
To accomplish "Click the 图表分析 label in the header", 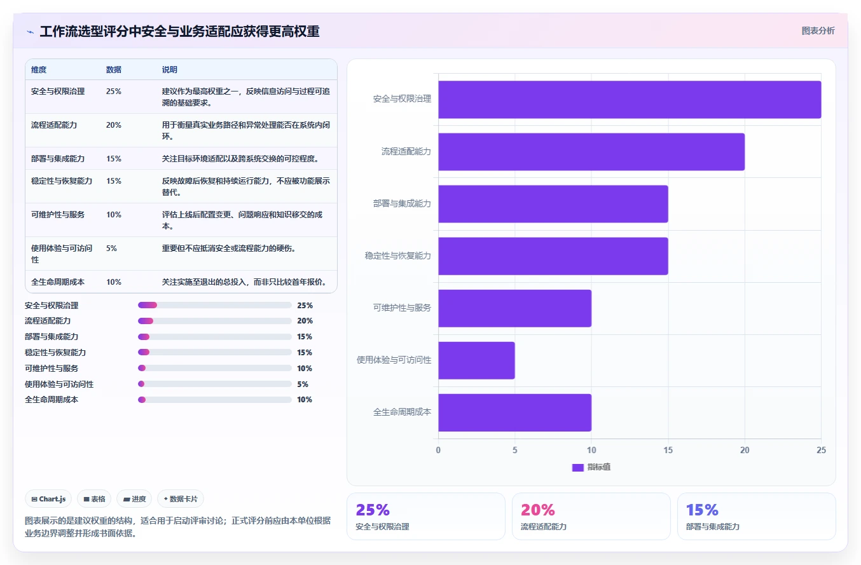I will click(818, 31).
